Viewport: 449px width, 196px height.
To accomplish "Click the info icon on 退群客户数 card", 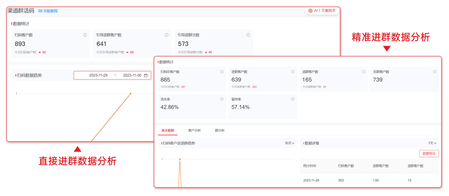I will click(364, 72).
